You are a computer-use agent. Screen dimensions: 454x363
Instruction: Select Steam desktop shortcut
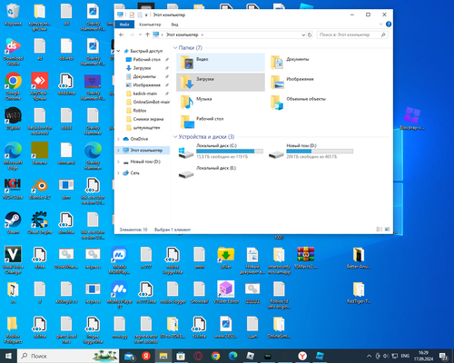click(13, 223)
